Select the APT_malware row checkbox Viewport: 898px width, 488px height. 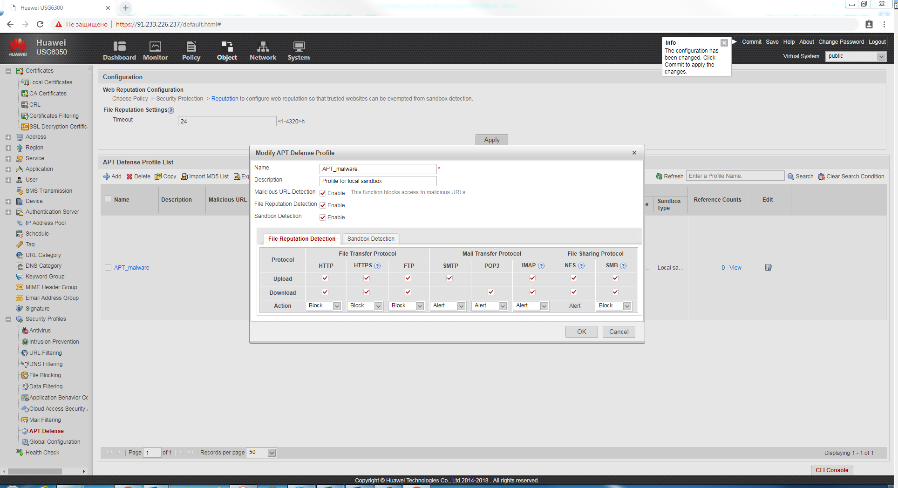pos(108,267)
